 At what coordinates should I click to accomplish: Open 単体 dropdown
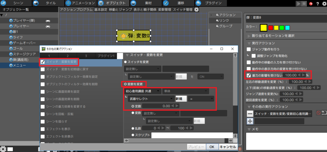(186, 91)
